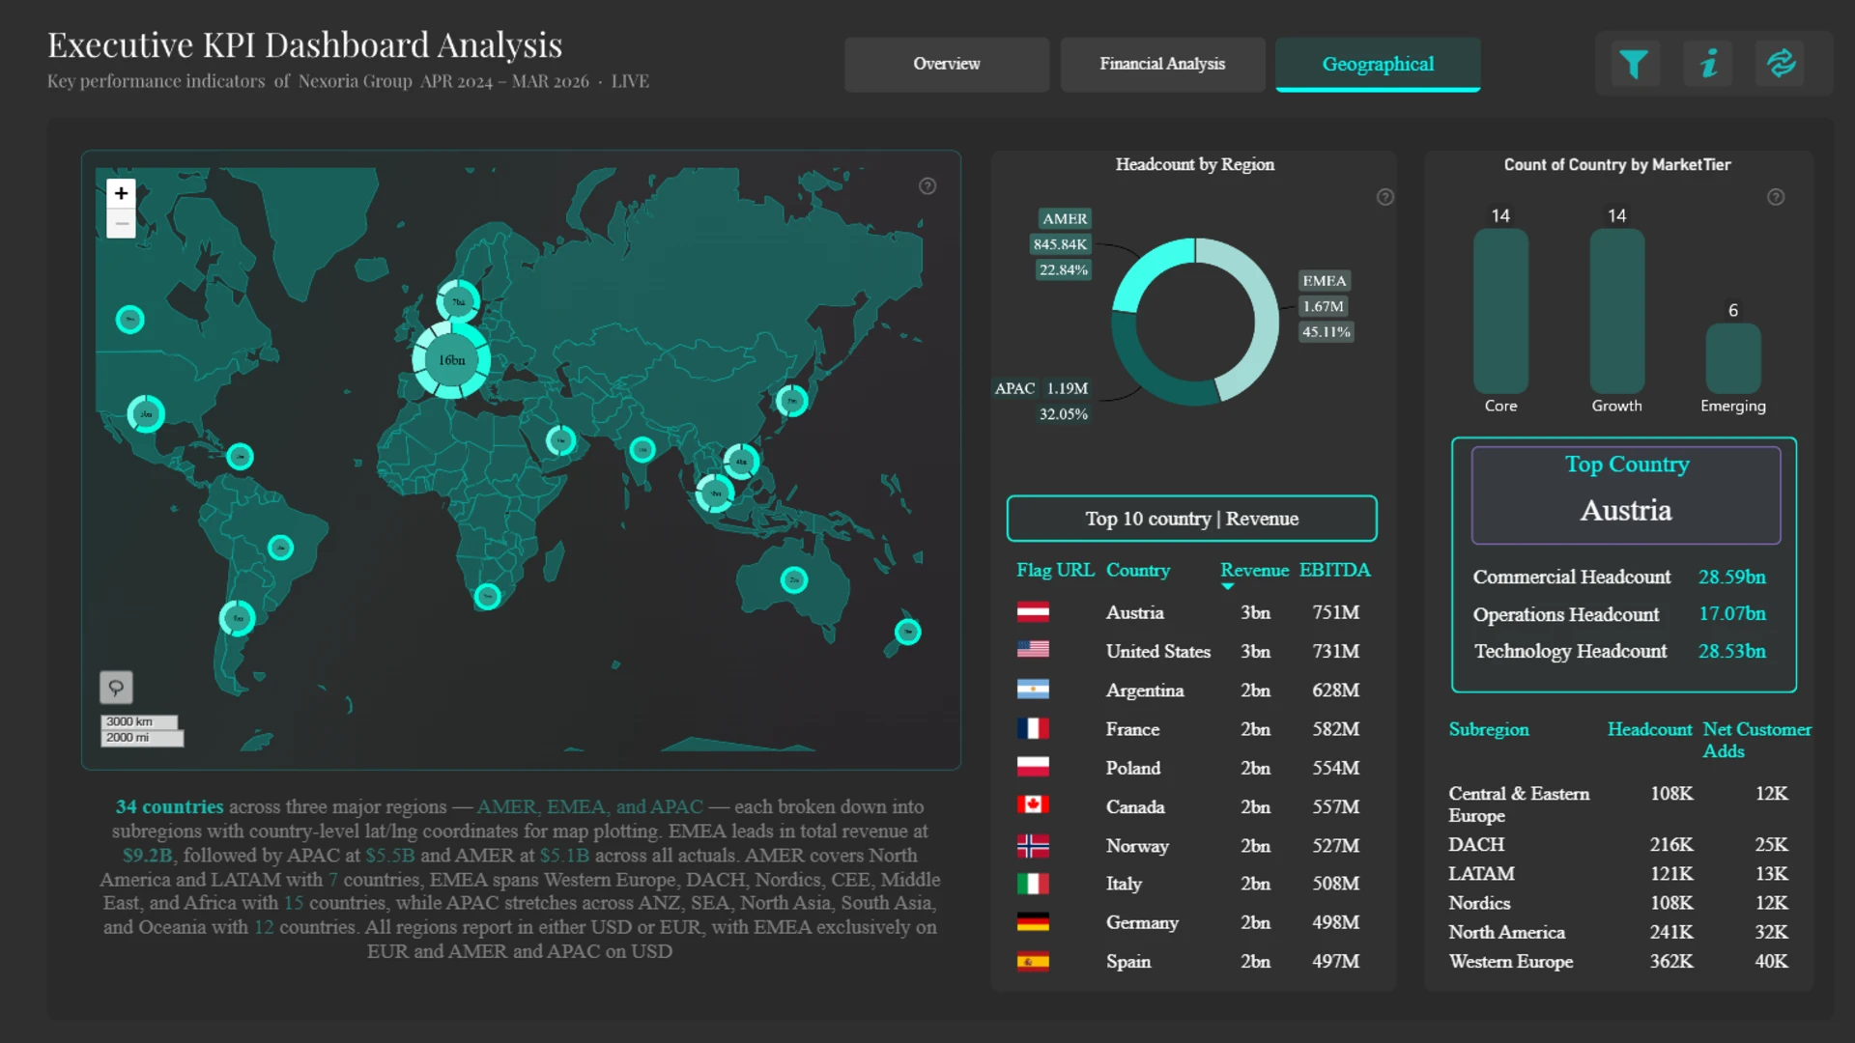Image resolution: width=1855 pixels, height=1043 pixels.
Task: Zoom out on the map
Action: click(121, 223)
